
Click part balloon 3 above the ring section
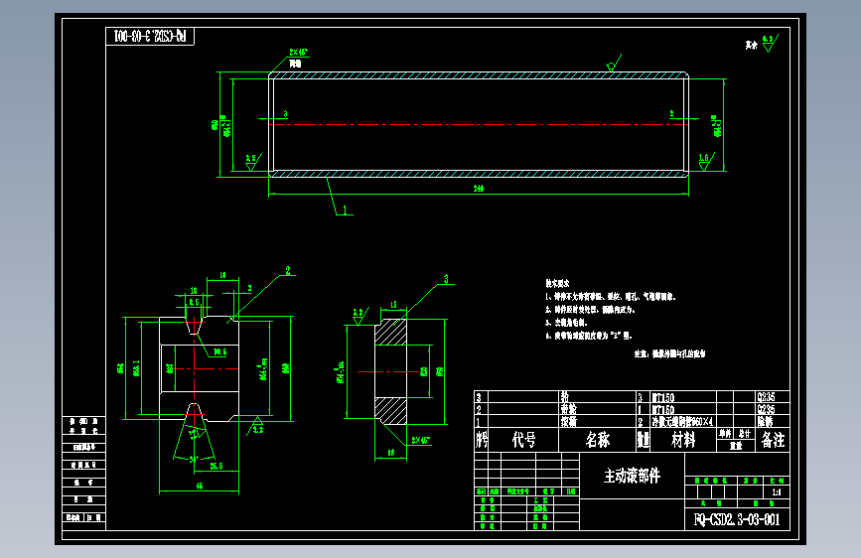coord(446,279)
